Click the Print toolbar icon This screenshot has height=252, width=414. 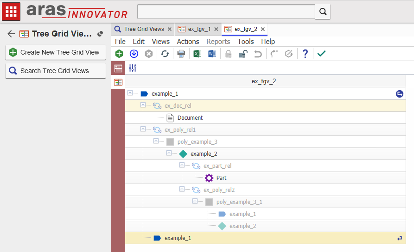coord(181,54)
